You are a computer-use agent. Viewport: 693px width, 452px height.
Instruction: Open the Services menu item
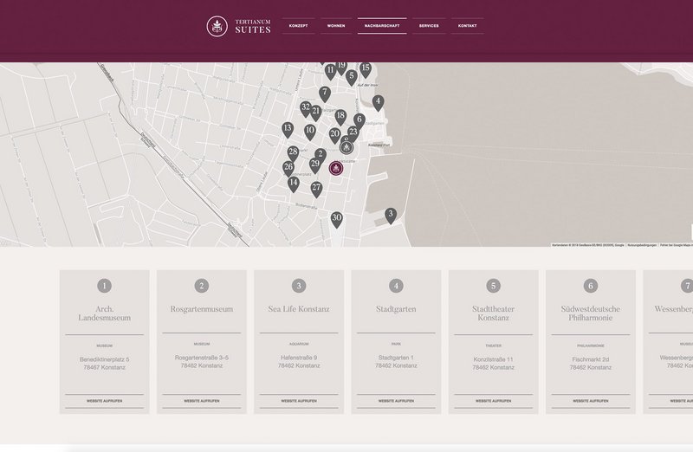[429, 26]
